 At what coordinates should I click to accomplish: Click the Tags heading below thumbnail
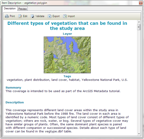pos(67,76)
